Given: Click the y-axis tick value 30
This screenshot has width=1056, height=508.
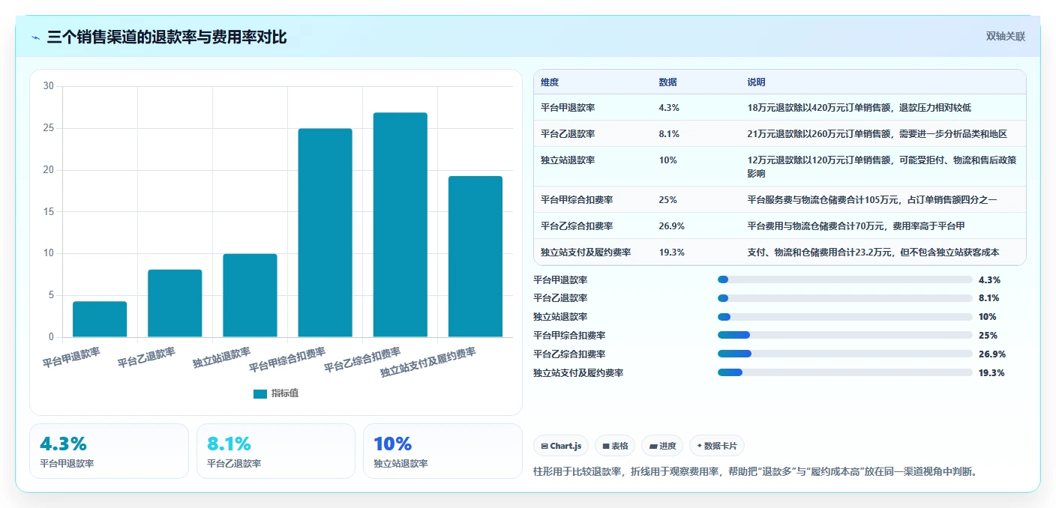Looking at the screenshot, I should (x=49, y=86).
